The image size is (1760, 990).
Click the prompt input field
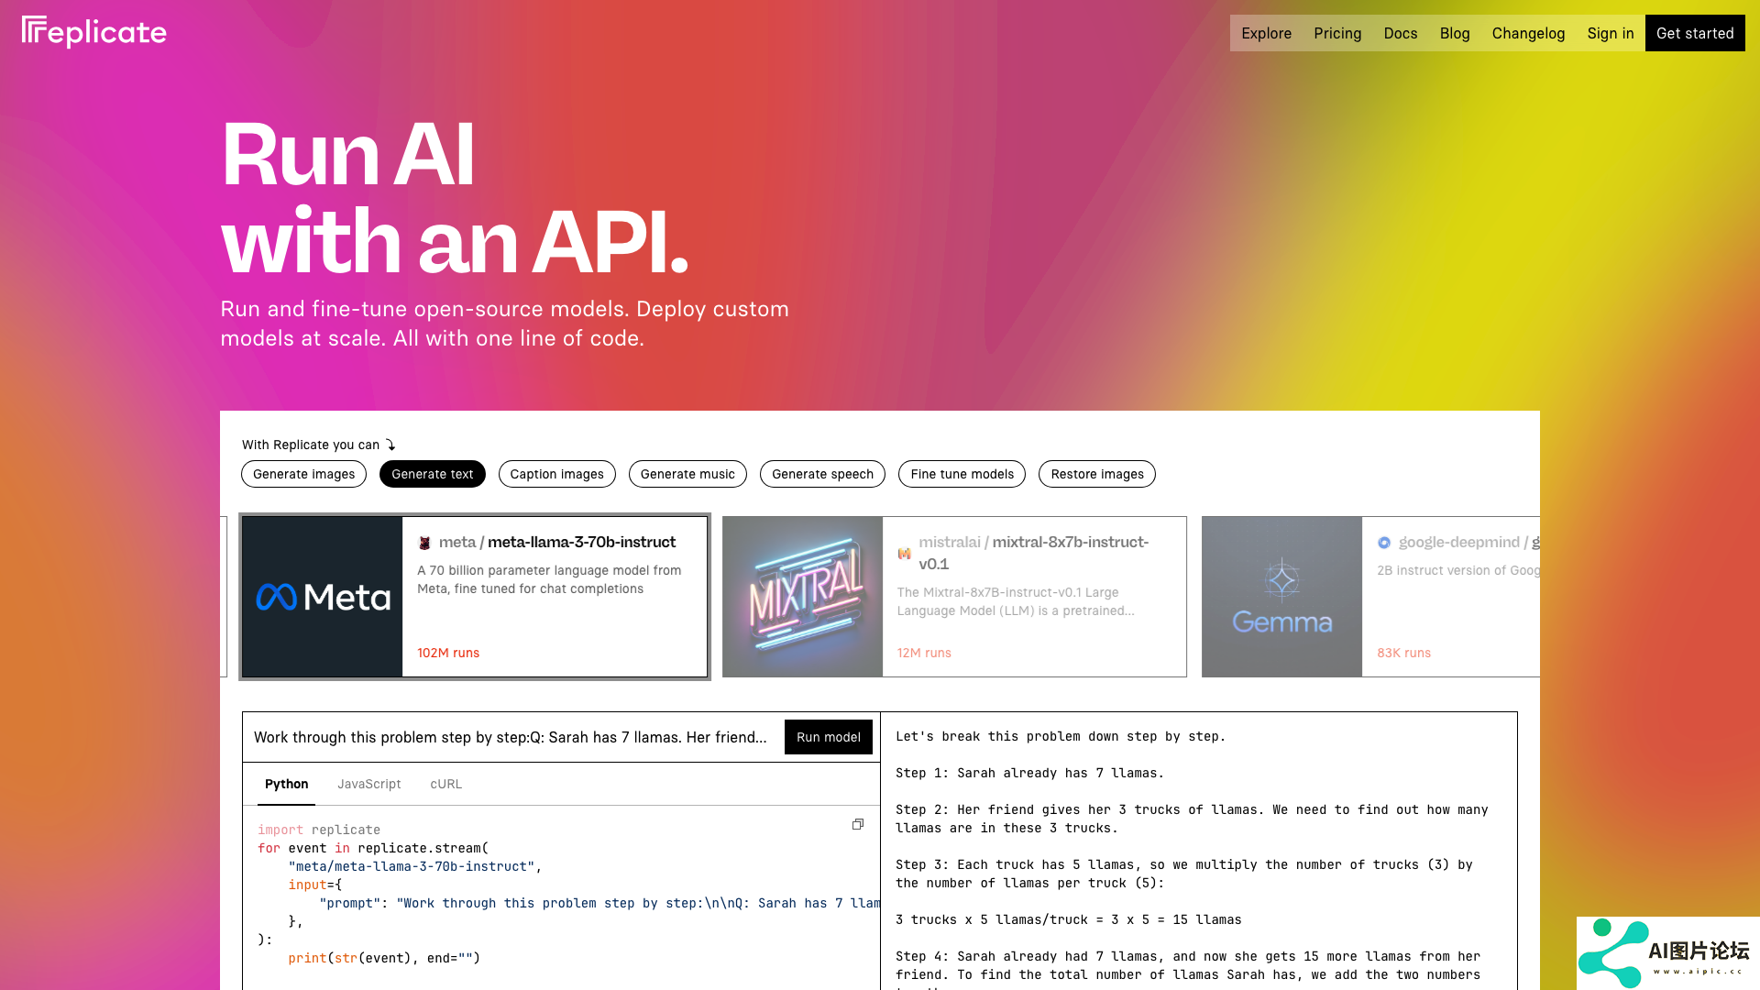coord(511,737)
